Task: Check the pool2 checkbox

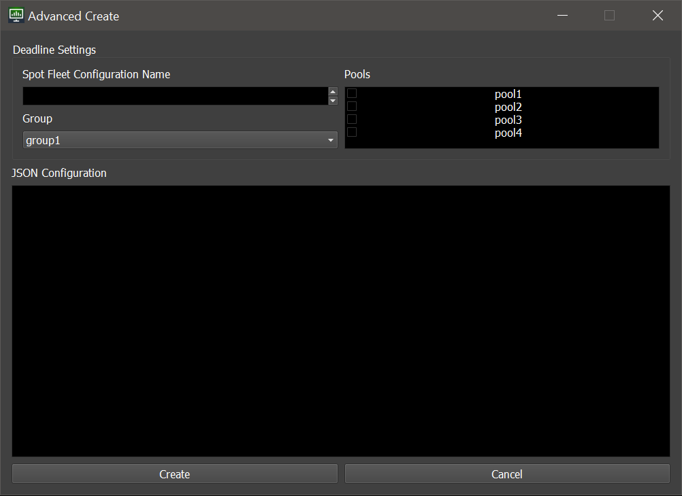Action: [x=352, y=106]
